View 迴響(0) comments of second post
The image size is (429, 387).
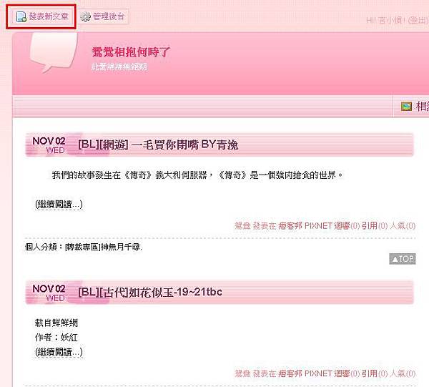[x=347, y=373]
